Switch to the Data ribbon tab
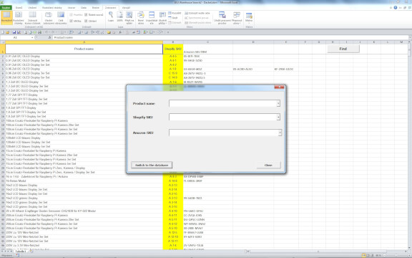 [x=84, y=8]
